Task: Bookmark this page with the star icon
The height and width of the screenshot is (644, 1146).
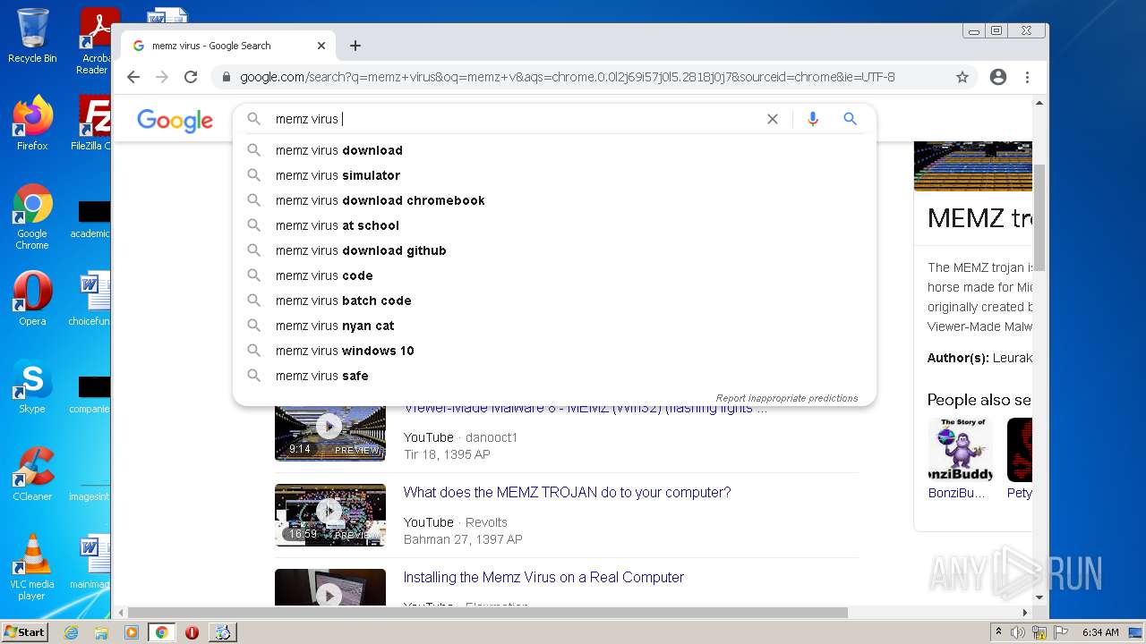Action: (x=962, y=77)
